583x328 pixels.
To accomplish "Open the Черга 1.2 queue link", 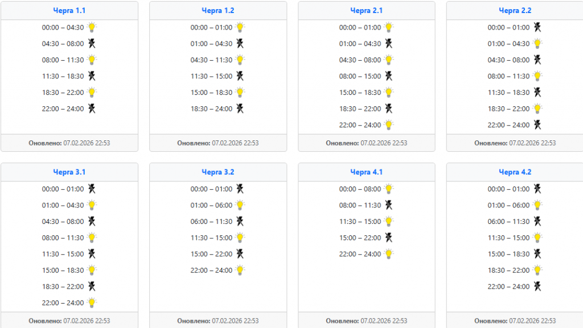I will tap(218, 11).
